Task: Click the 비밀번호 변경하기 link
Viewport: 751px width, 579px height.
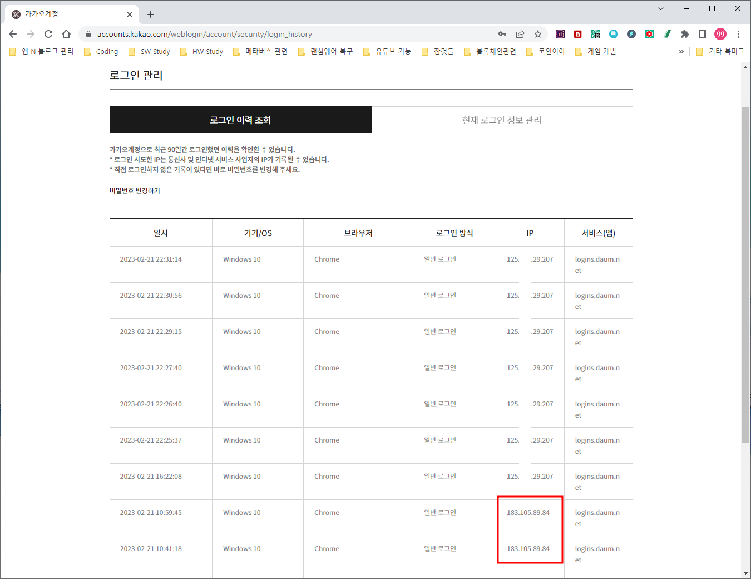Action: tap(135, 190)
